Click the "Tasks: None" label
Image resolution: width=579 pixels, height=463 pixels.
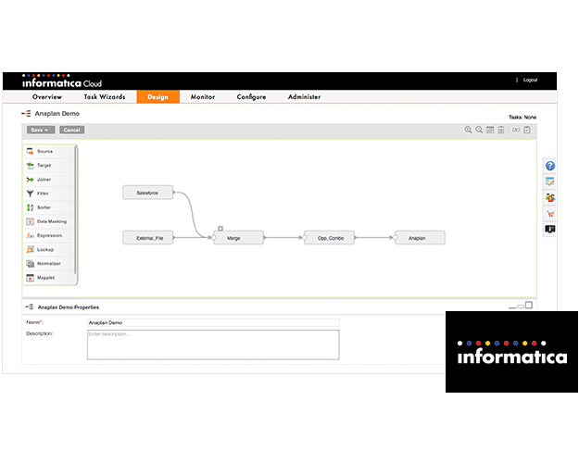coord(522,117)
